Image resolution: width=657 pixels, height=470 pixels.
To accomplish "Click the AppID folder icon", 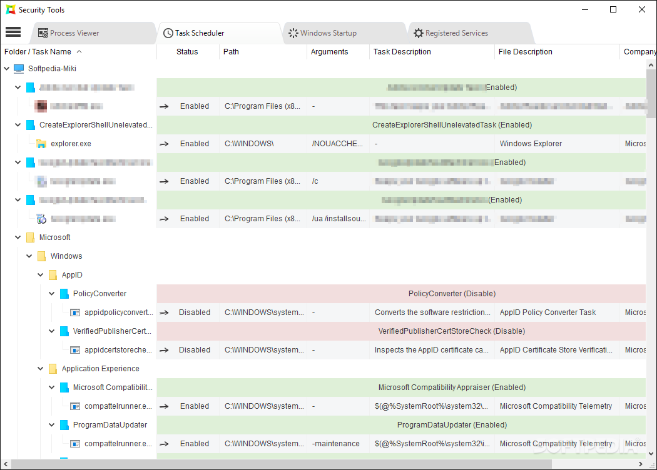I will point(53,275).
